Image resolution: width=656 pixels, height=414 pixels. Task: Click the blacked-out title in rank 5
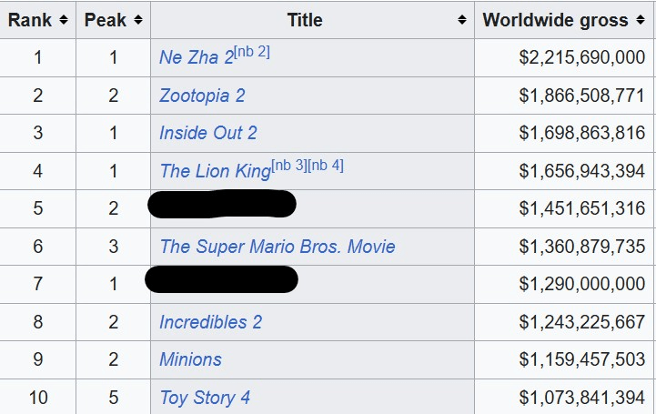tap(222, 204)
